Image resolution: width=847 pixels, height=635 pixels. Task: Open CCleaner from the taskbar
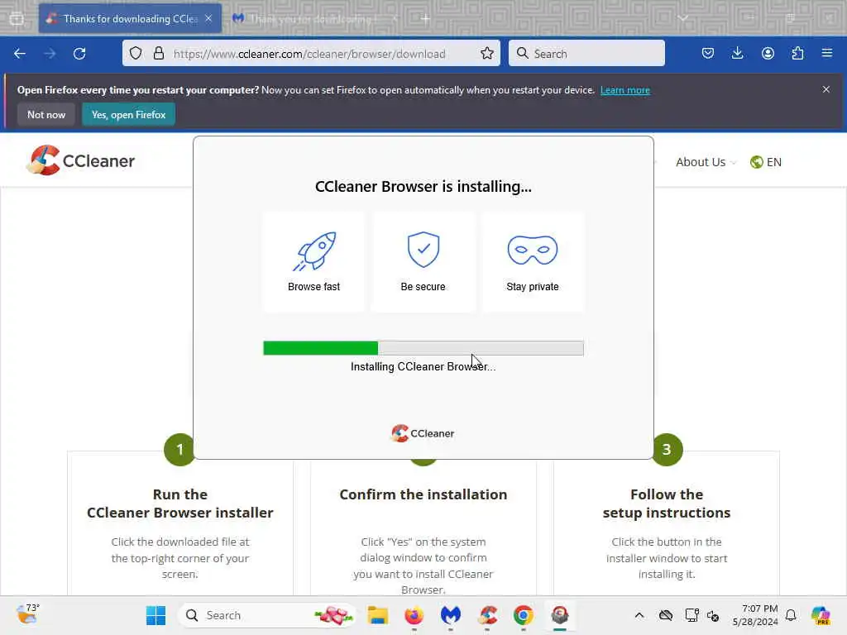[x=487, y=615]
